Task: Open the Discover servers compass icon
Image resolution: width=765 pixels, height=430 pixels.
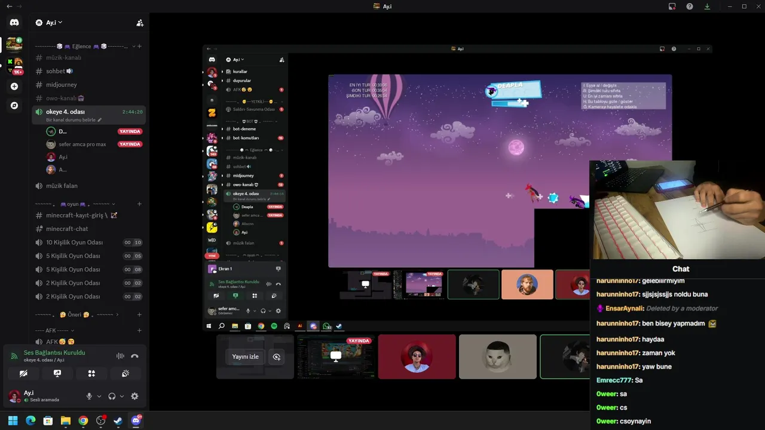Action: pyautogui.click(x=14, y=105)
